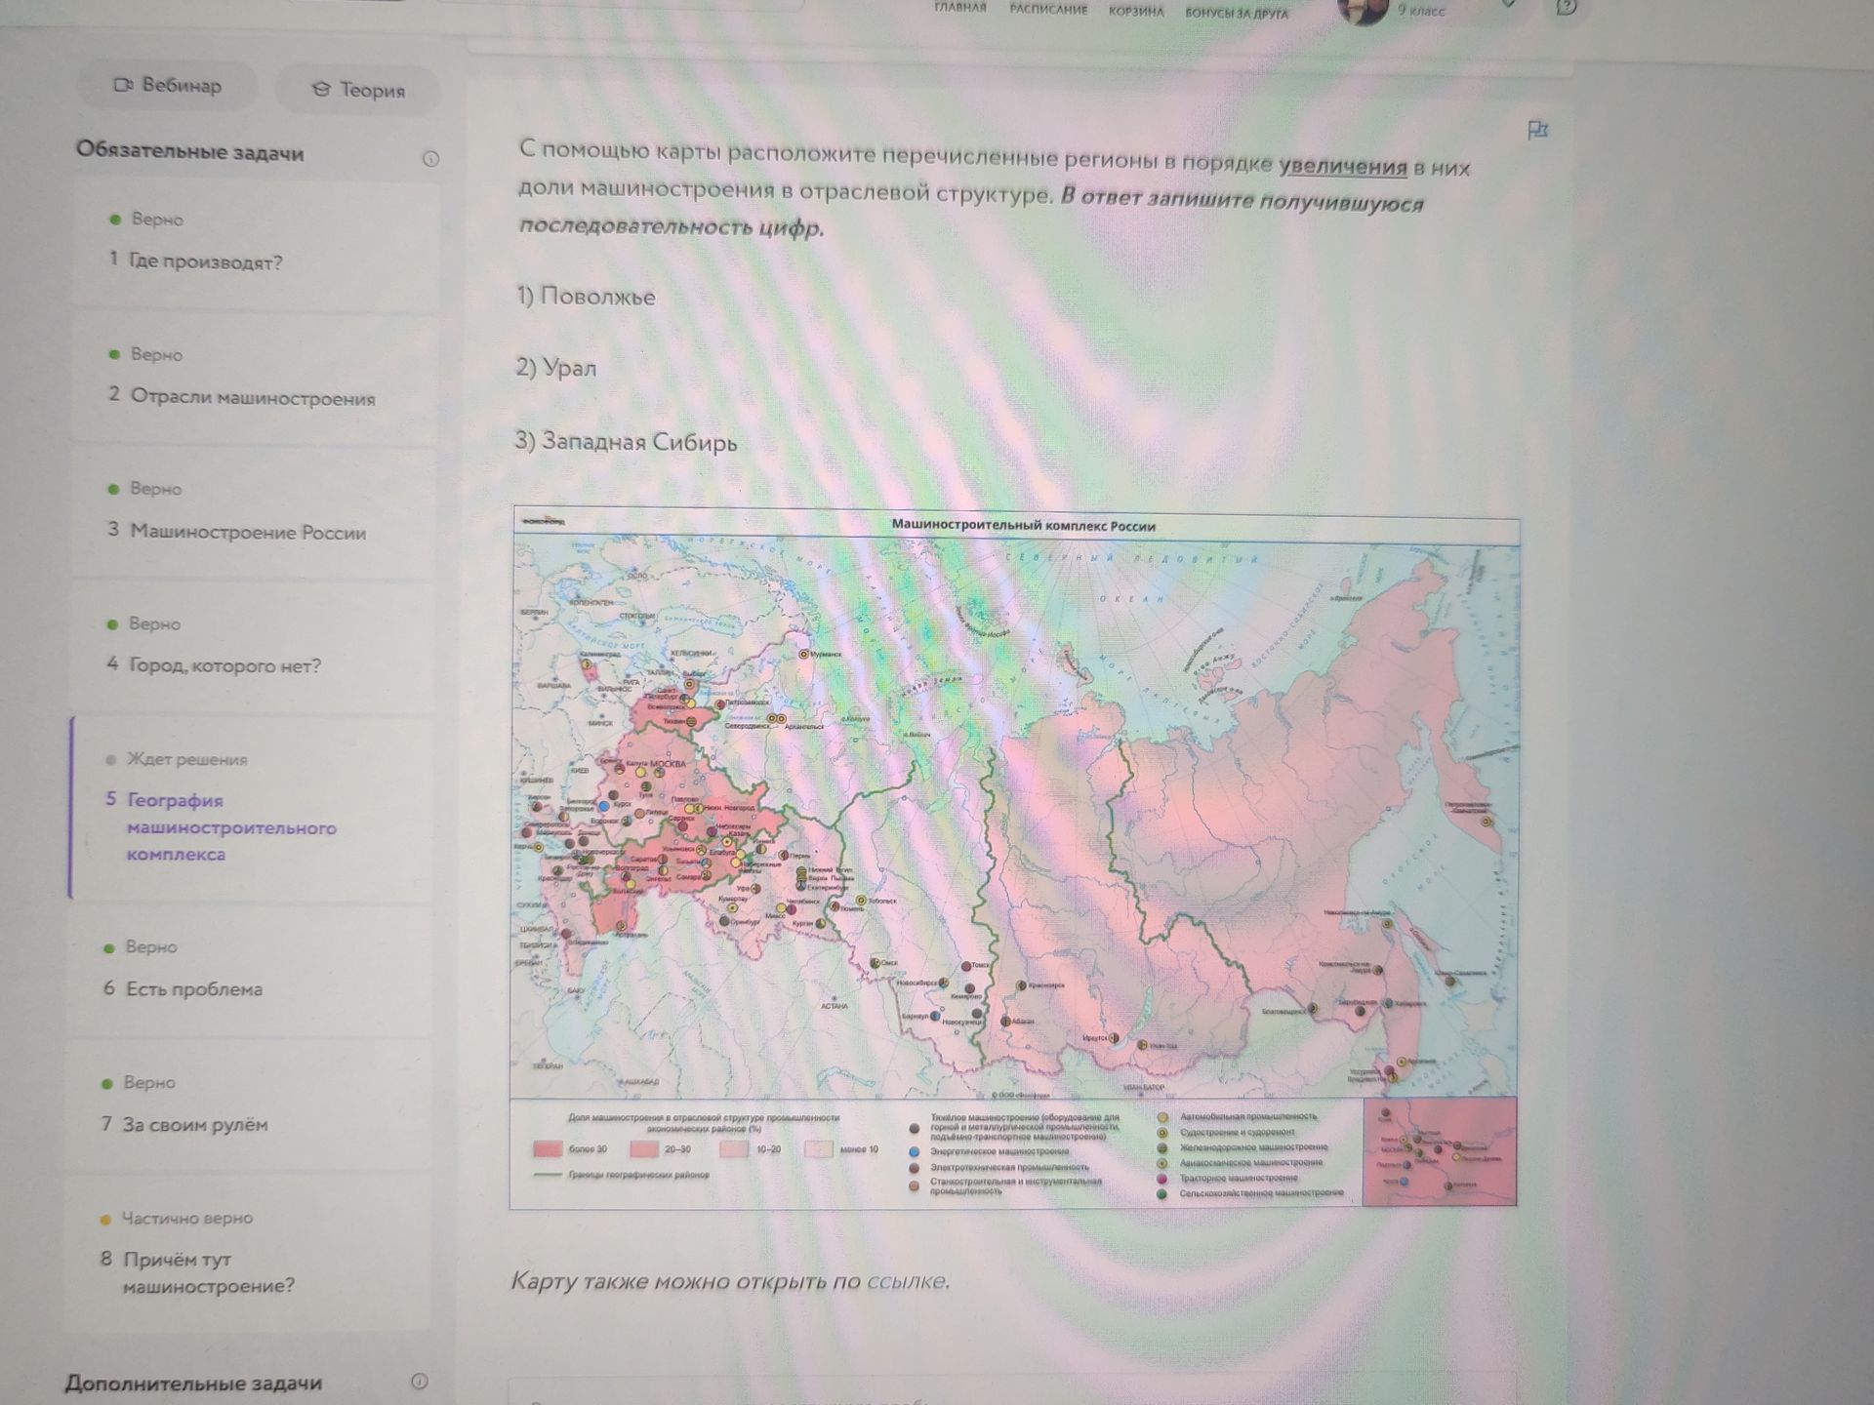Select task 2 Отрасли машиностроения
Image resolution: width=1874 pixels, height=1405 pixels.
point(254,381)
